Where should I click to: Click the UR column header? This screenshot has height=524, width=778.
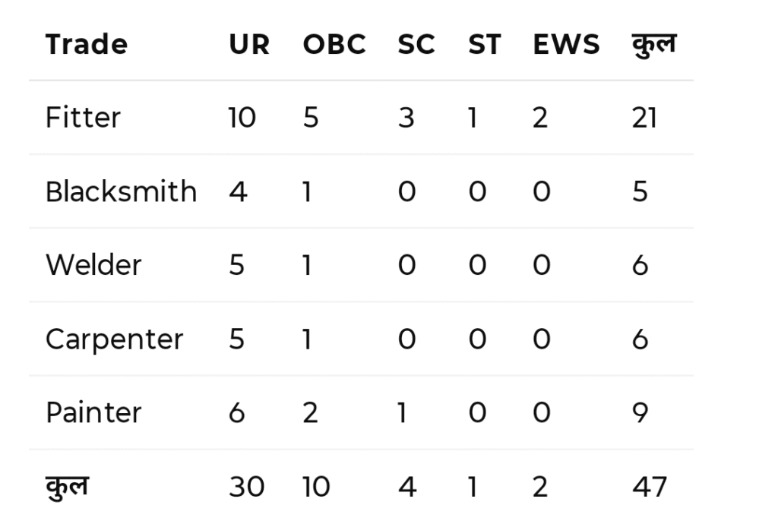(x=249, y=44)
